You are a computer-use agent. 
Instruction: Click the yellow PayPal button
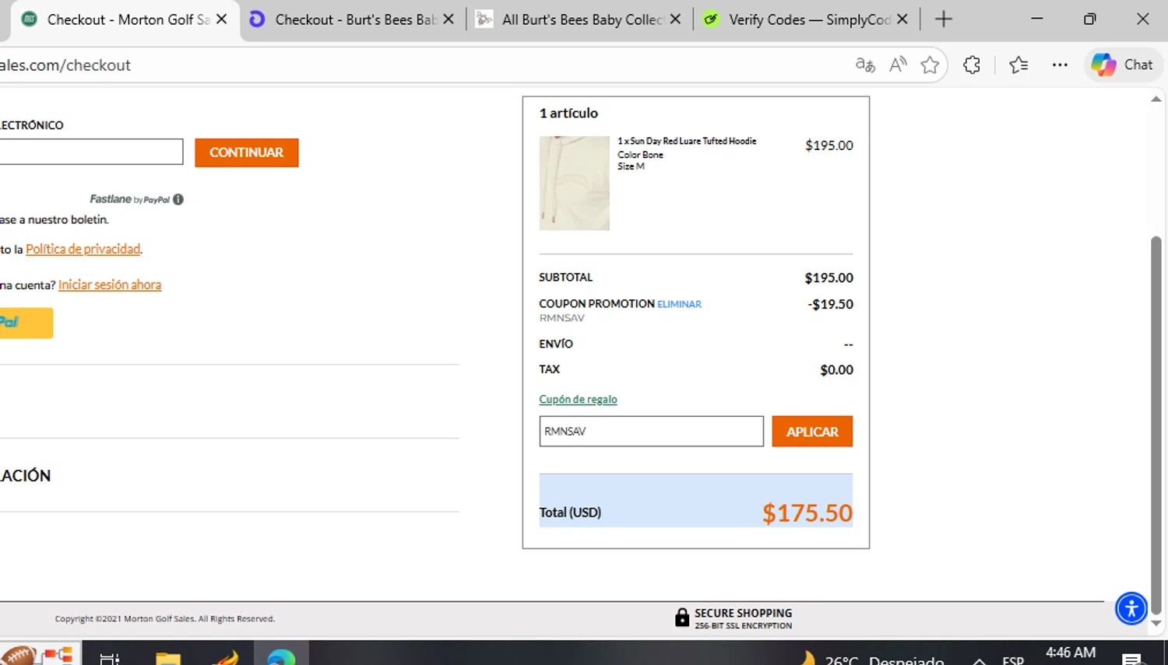[x=26, y=323]
